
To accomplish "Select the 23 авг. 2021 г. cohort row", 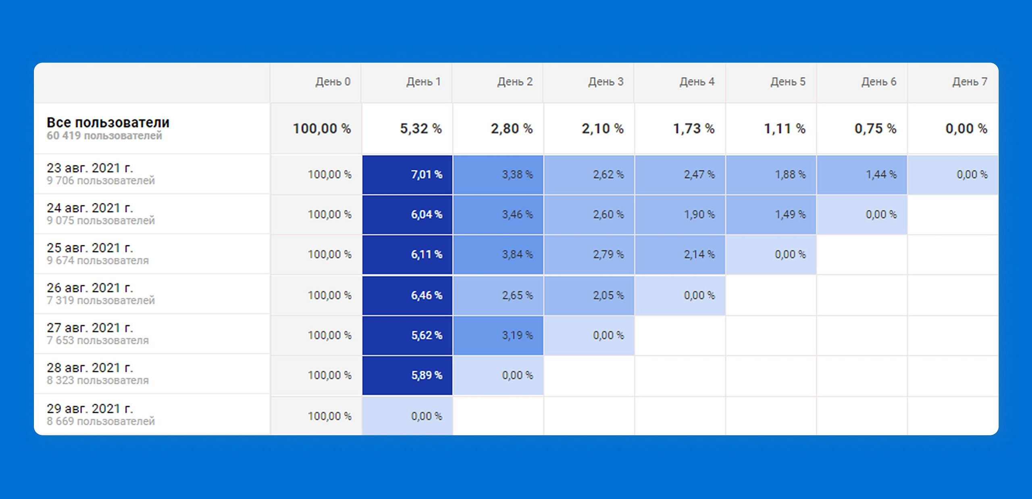I will coord(90,168).
